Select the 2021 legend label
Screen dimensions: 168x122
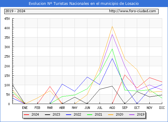(98, 114)
